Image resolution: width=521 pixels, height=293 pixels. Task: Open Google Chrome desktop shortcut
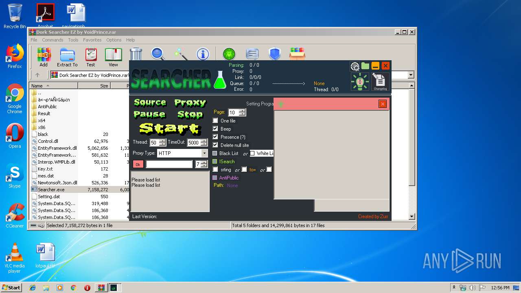point(15,98)
